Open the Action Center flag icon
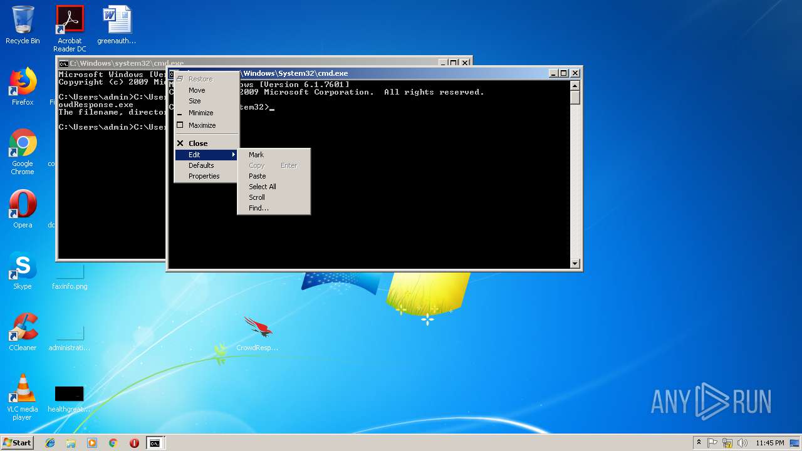The image size is (802, 451). (x=712, y=443)
